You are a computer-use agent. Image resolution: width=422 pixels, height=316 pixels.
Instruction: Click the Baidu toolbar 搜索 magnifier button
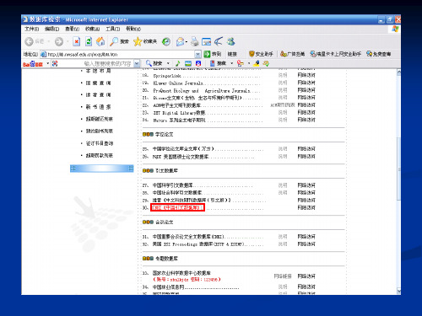coord(154,63)
